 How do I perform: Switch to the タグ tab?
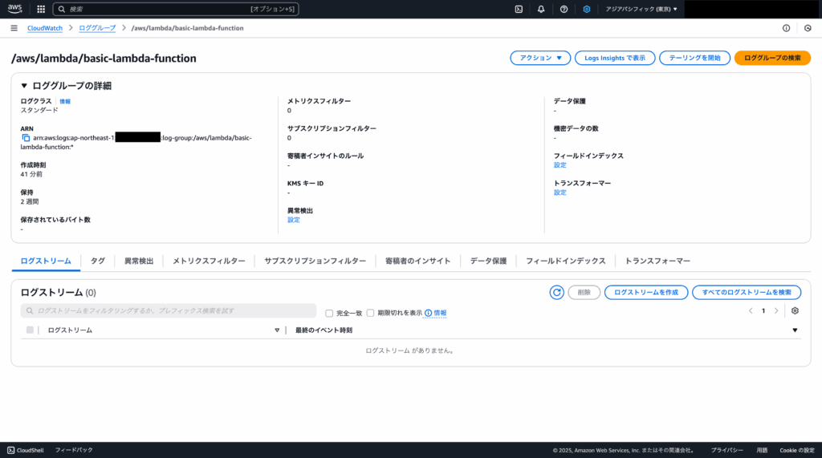(x=97, y=261)
